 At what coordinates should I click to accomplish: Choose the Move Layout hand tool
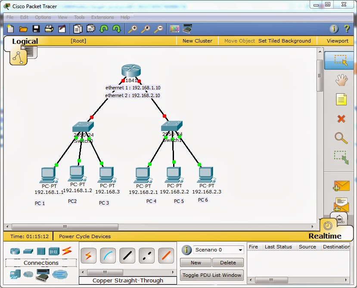pos(341,80)
